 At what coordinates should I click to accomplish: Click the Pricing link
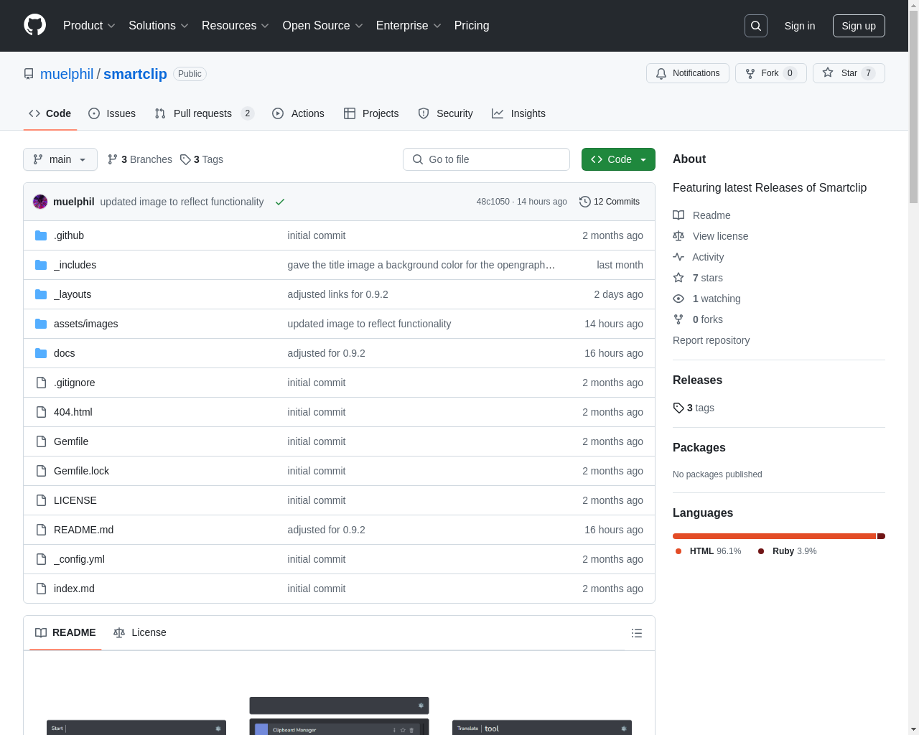point(472,26)
